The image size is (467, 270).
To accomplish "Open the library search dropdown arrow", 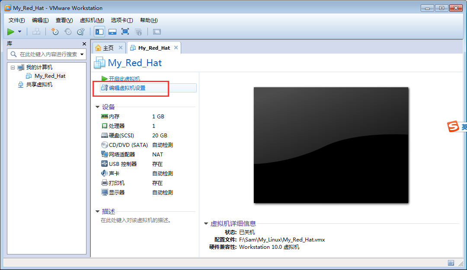I will pos(82,54).
